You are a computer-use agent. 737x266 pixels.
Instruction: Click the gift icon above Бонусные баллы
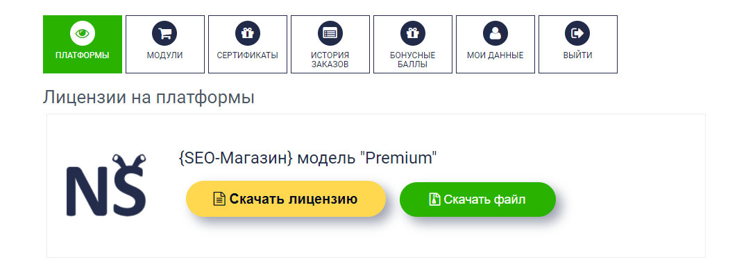413,33
